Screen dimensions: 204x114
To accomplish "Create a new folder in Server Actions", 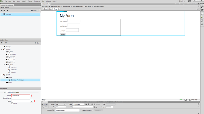I will tap(4, 11).
